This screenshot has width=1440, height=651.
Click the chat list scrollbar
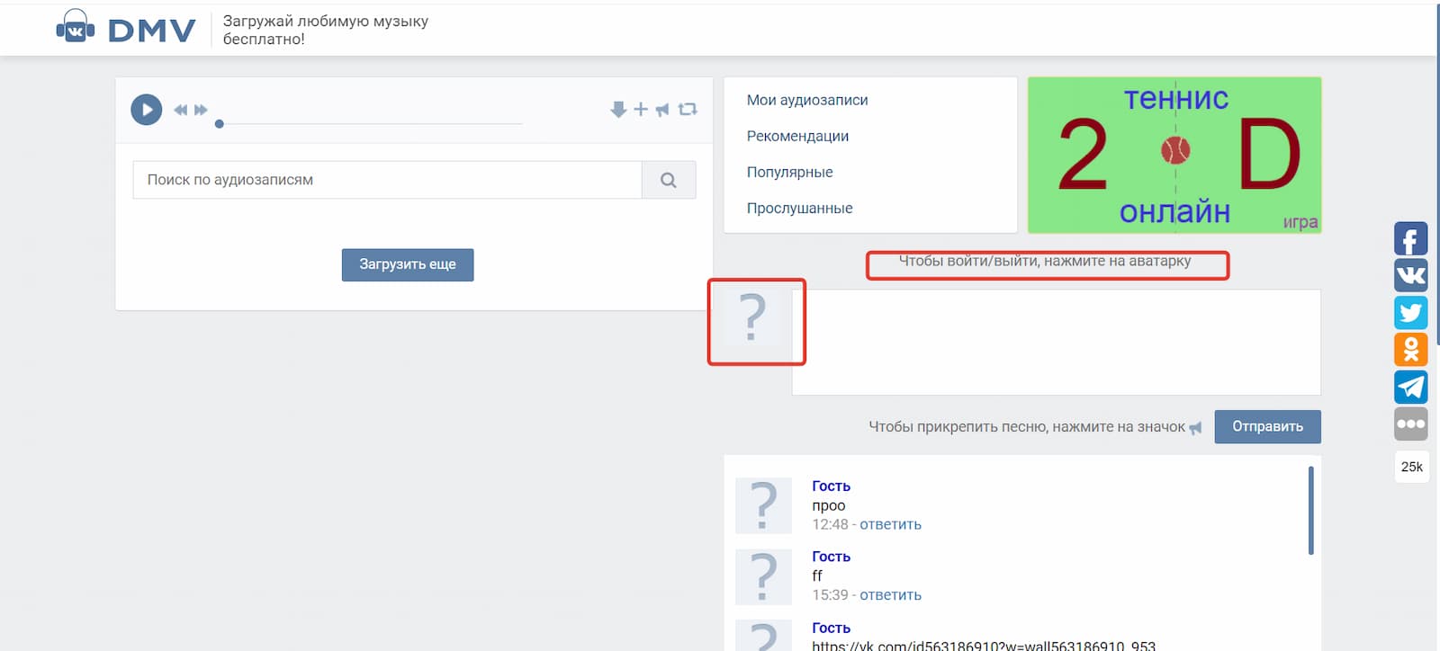(x=1310, y=510)
